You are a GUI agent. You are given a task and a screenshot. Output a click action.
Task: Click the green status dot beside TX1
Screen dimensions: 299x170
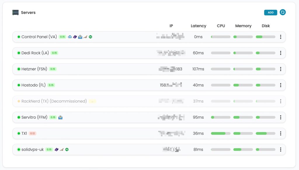coord(19,133)
